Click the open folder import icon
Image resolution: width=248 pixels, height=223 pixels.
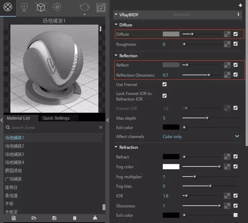coord(34,218)
